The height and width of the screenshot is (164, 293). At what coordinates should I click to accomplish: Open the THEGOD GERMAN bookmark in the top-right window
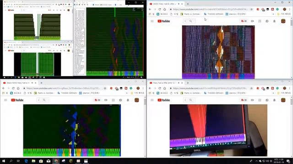click(214, 14)
